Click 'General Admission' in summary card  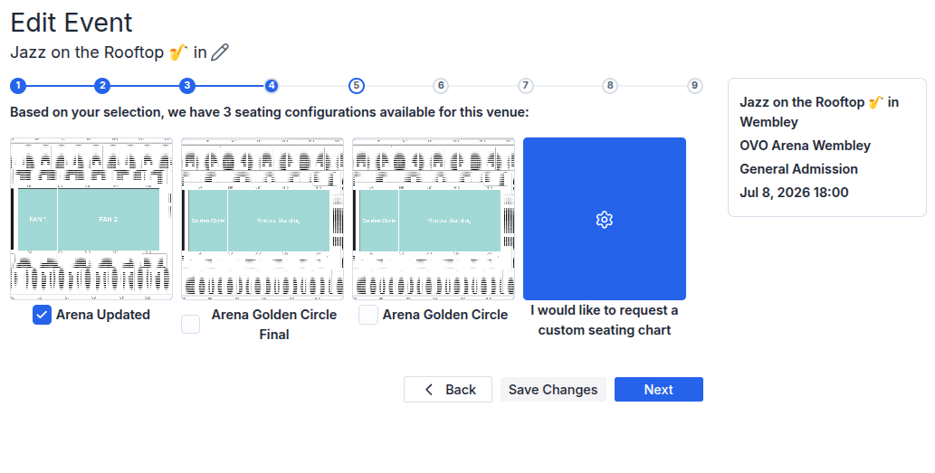coord(798,169)
